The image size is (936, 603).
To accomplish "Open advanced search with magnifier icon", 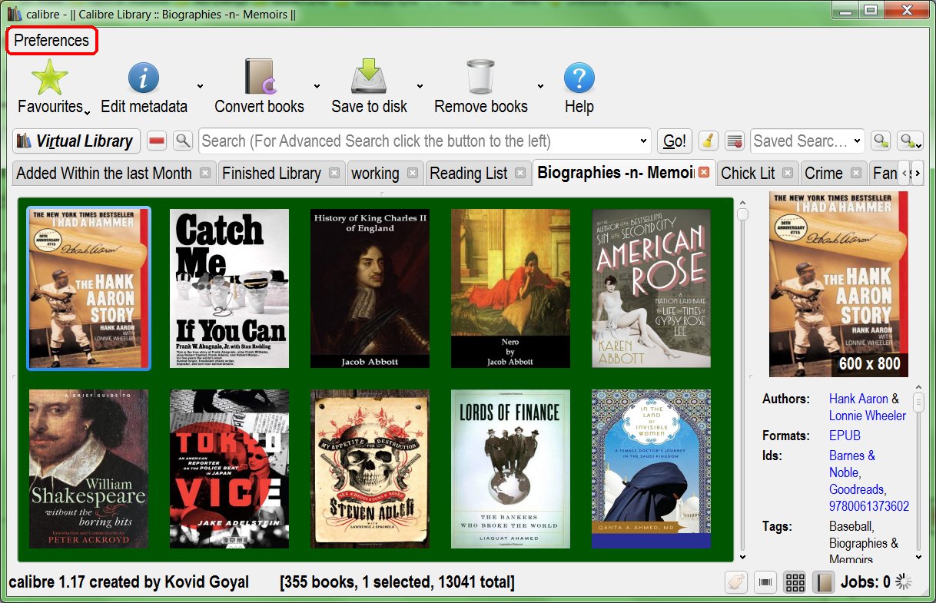I will [182, 141].
